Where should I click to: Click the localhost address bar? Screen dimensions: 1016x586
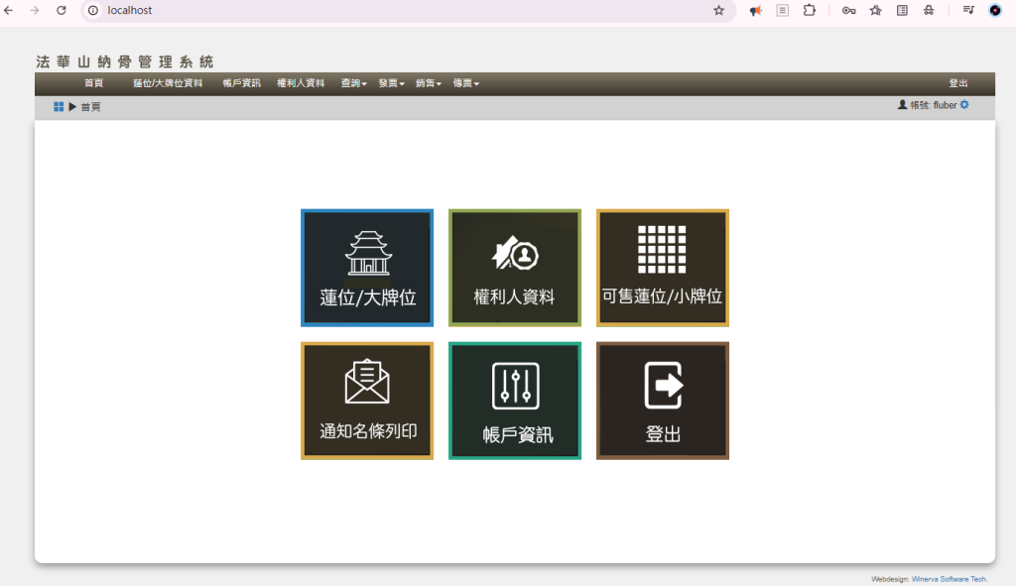(x=397, y=11)
